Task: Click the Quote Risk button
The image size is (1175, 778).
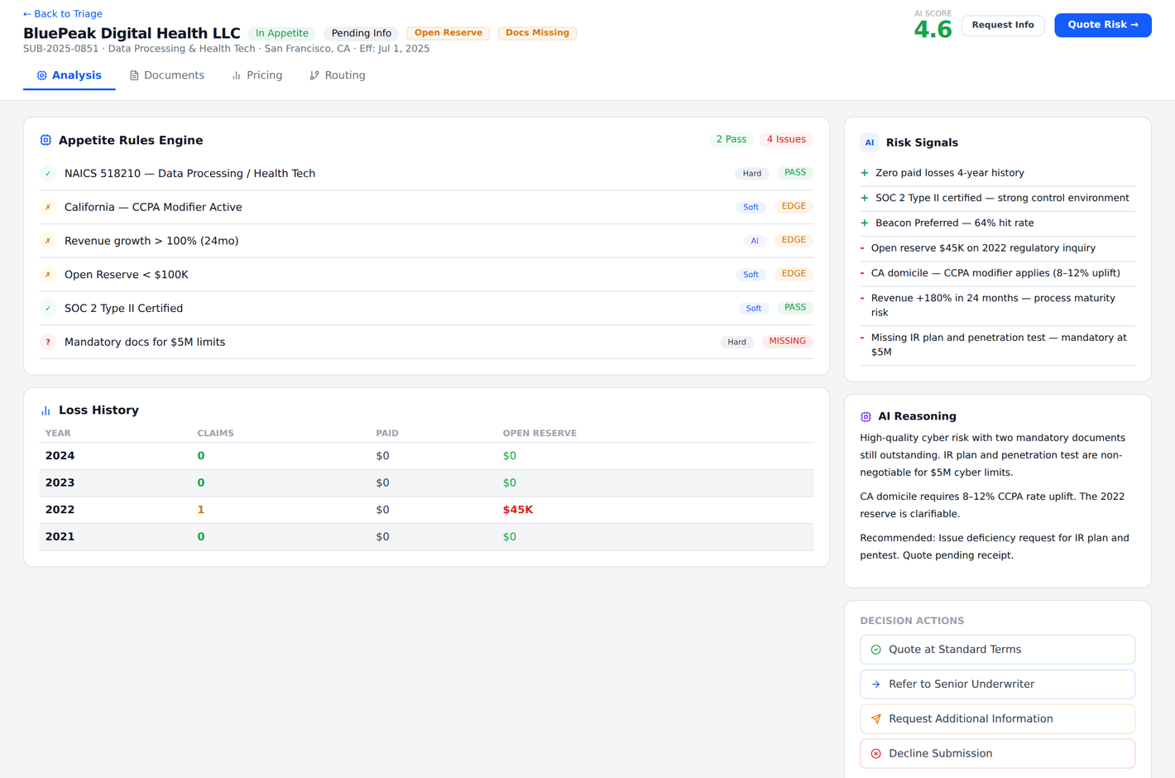Action: (x=1103, y=25)
